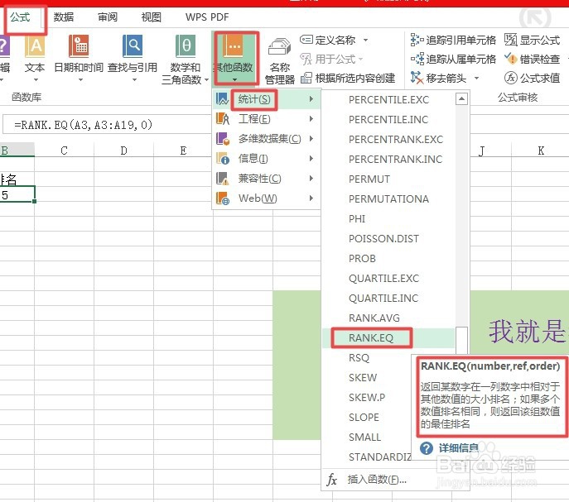569x502 pixels.
Task: Select column D header
Action: [x=123, y=150]
